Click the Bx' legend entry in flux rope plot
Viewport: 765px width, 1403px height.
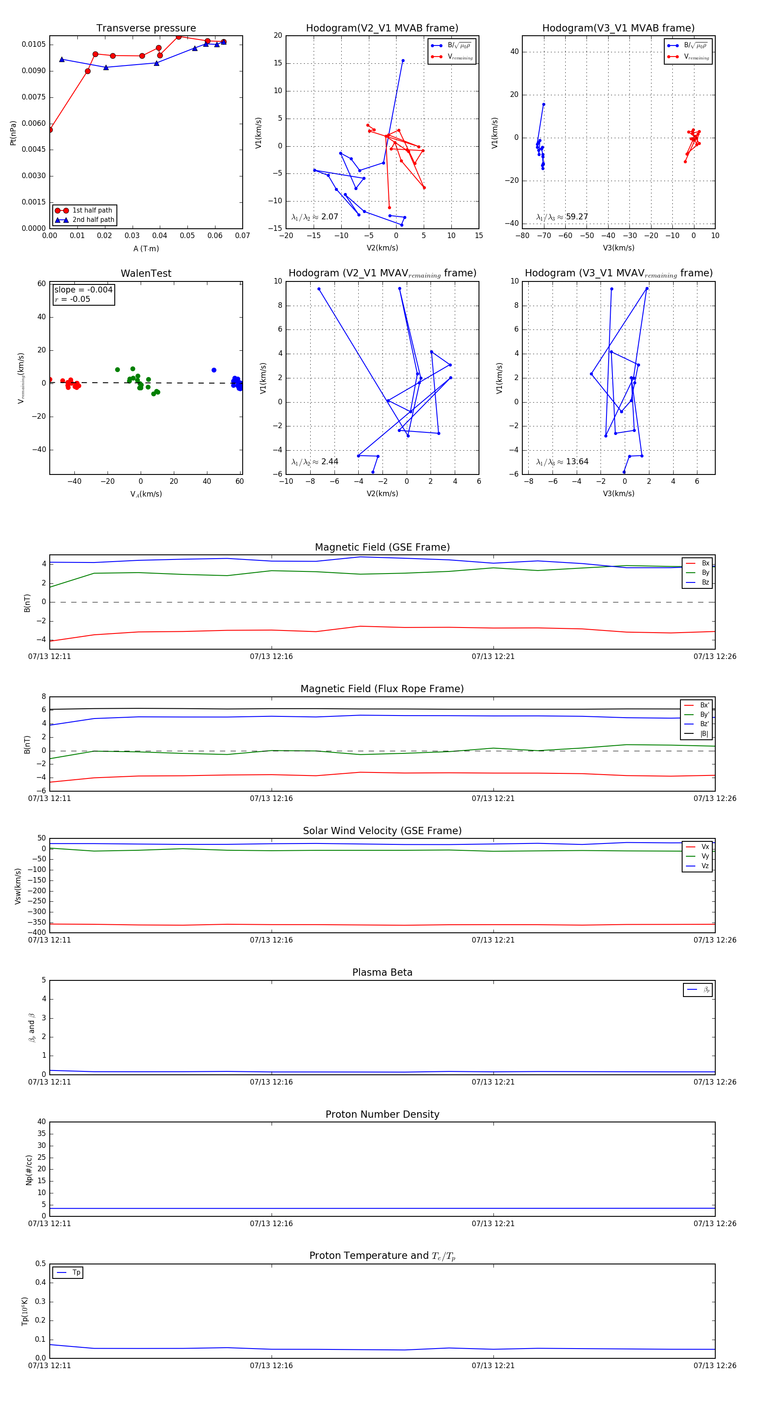(x=697, y=705)
